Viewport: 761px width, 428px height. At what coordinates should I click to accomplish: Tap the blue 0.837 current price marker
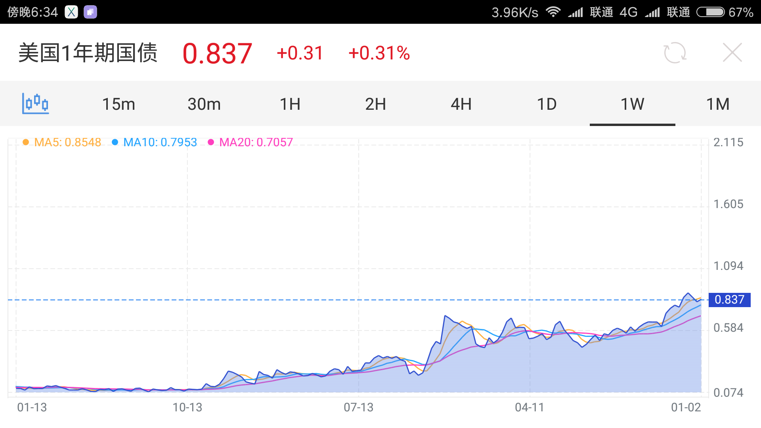pos(729,300)
